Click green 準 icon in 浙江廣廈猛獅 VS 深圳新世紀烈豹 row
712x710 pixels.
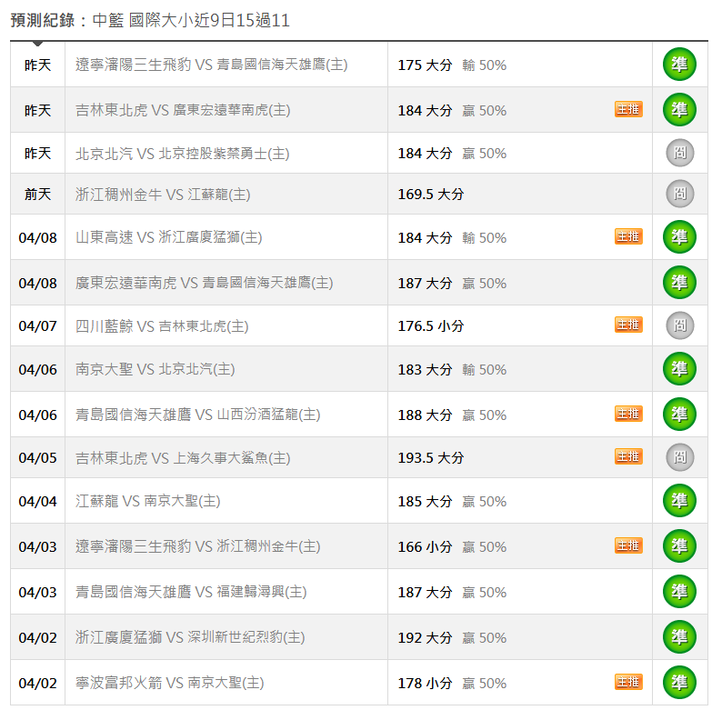coord(679,636)
